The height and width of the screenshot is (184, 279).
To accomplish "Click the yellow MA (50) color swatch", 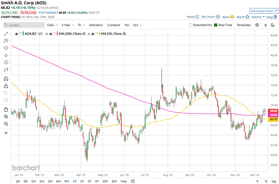I will click(x=100, y=34).
